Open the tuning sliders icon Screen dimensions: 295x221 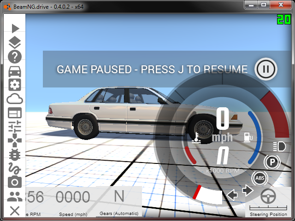pyautogui.click(x=15, y=126)
